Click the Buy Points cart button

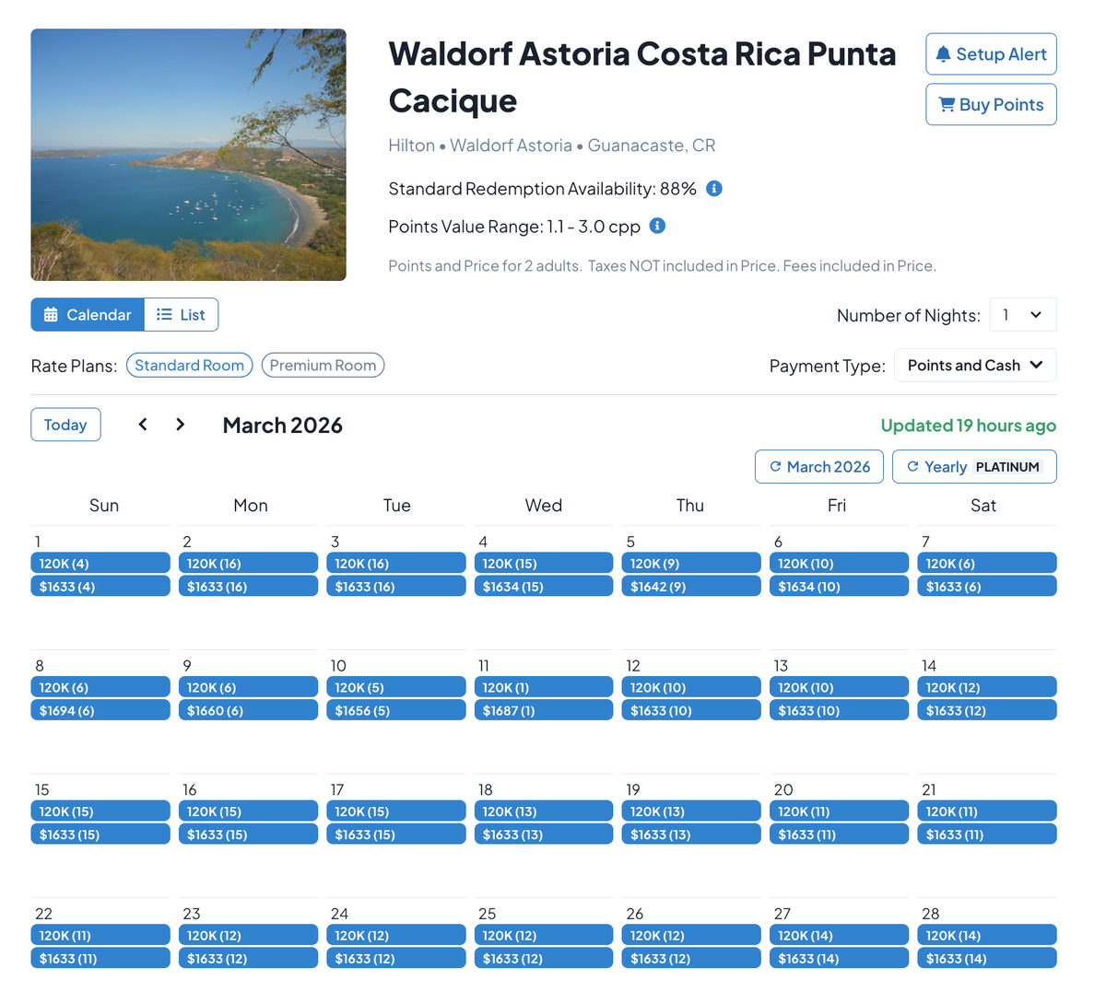[x=991, y=105]
